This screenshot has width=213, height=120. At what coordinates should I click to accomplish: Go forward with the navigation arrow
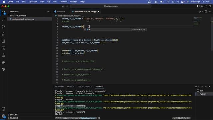click(67, 6)
